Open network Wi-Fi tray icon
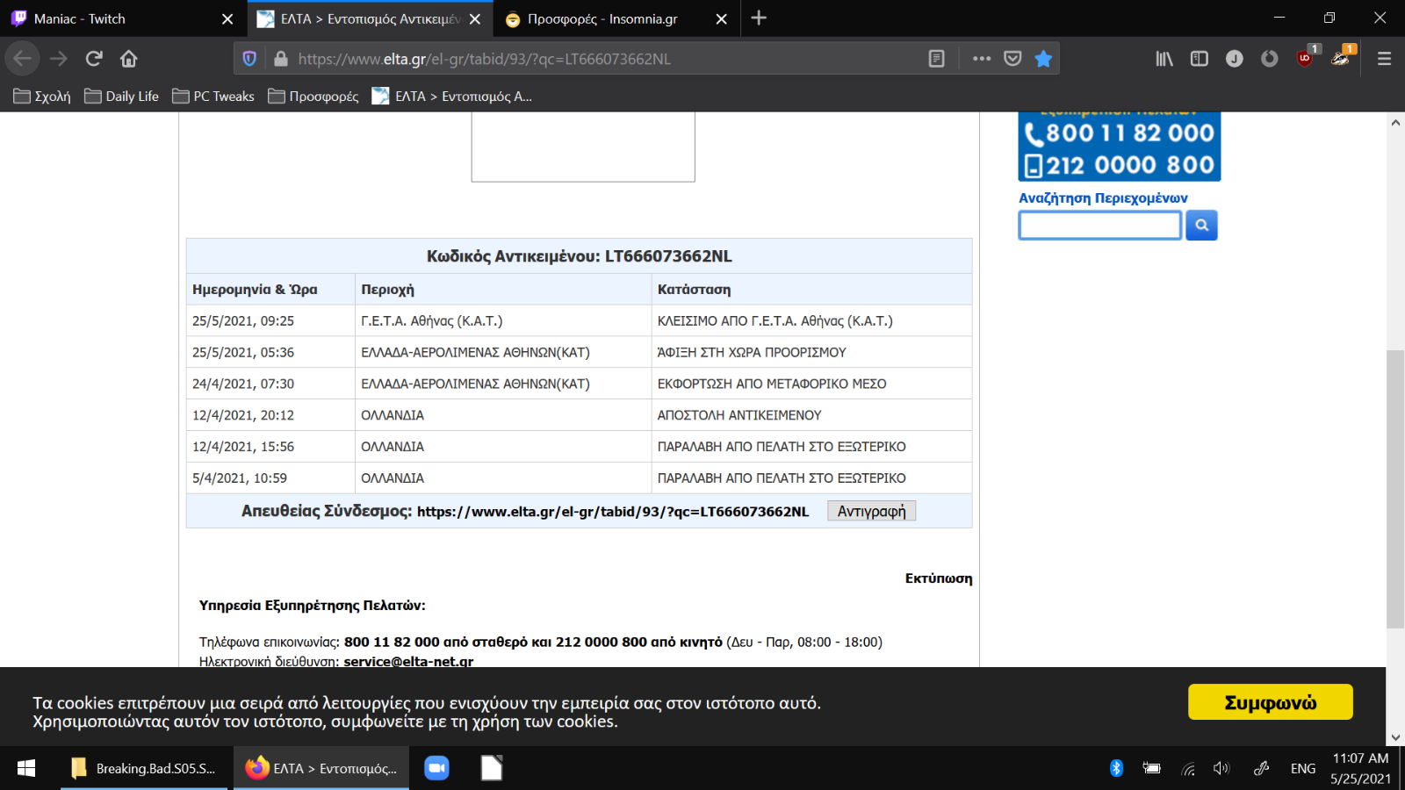The width and height of the screenshot is (1405, 790). point(1188,768)
